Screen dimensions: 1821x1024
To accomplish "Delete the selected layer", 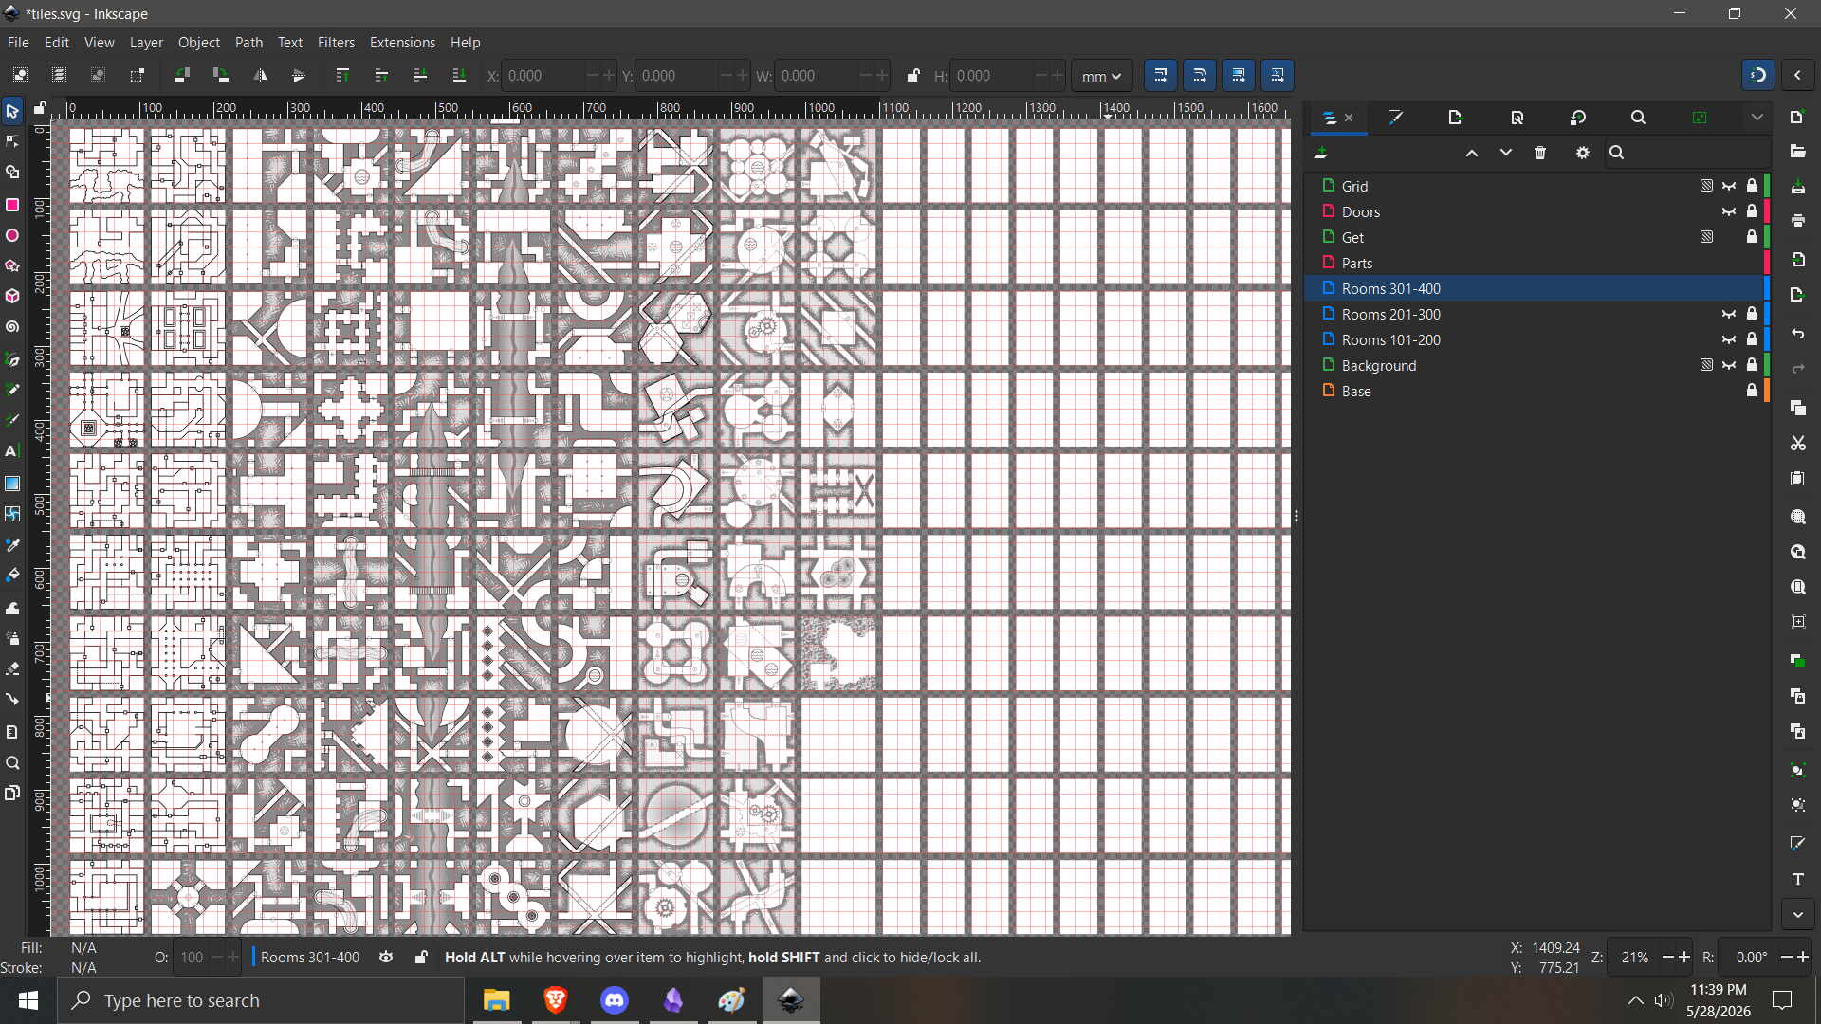I will click(x=1540, y=153).
